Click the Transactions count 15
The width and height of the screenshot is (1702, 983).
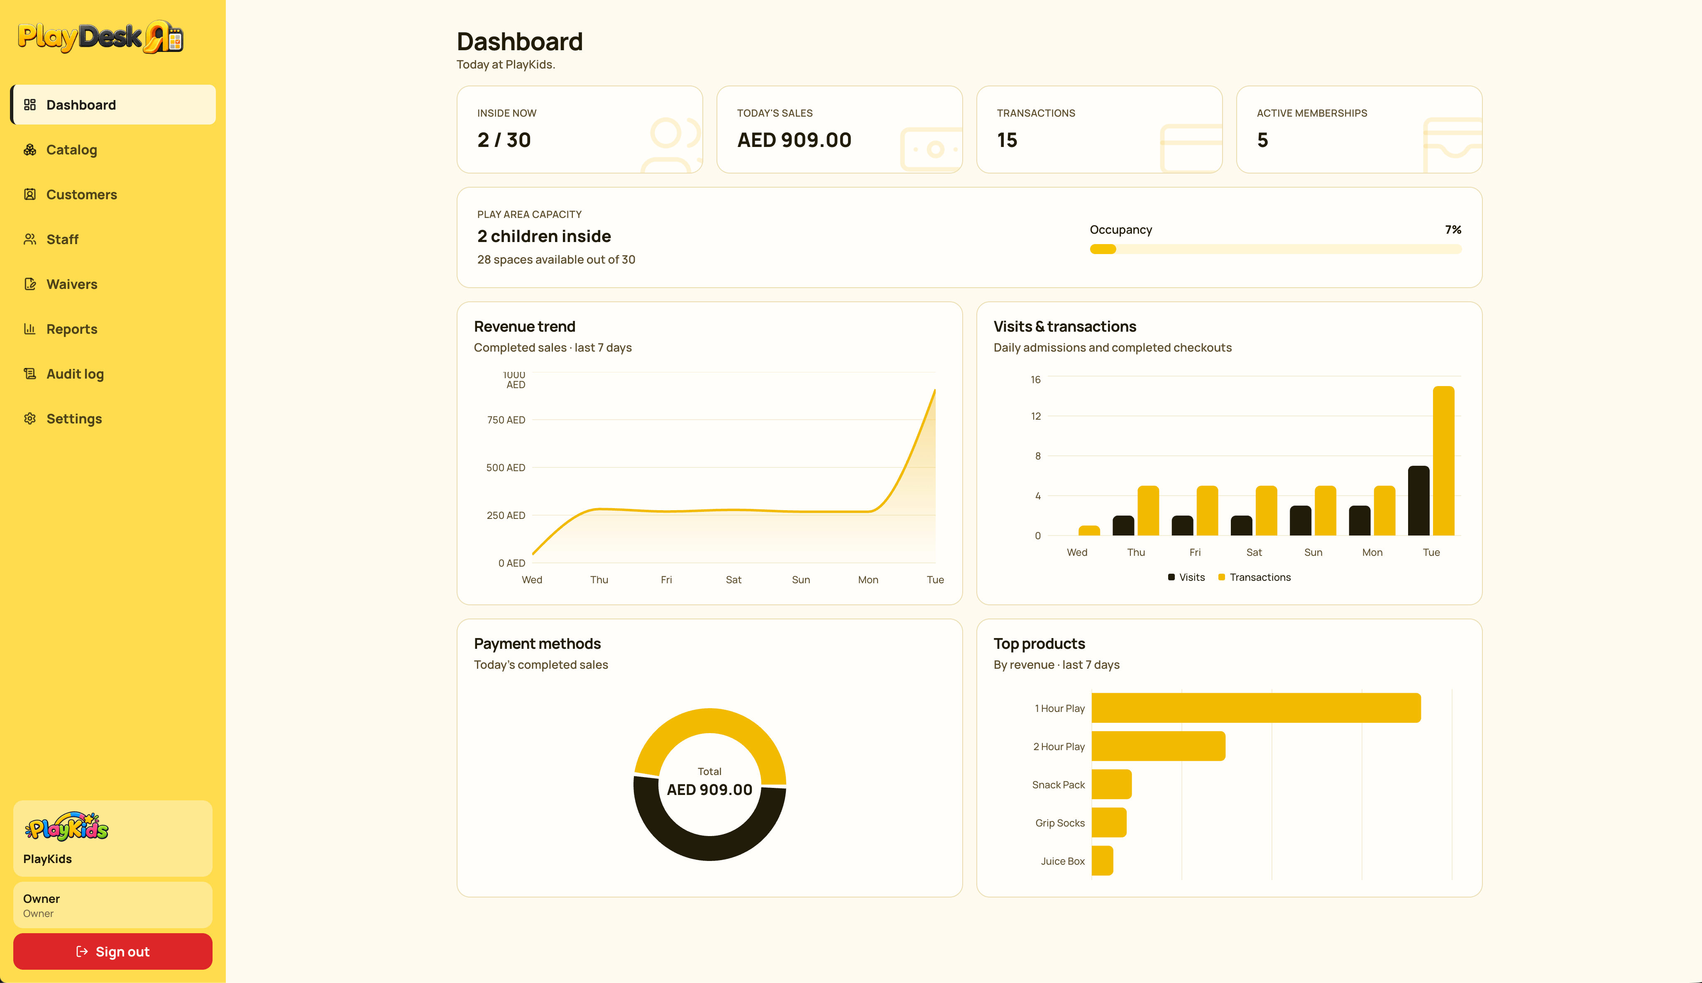pyautogui.click(x=1007, y=140)
